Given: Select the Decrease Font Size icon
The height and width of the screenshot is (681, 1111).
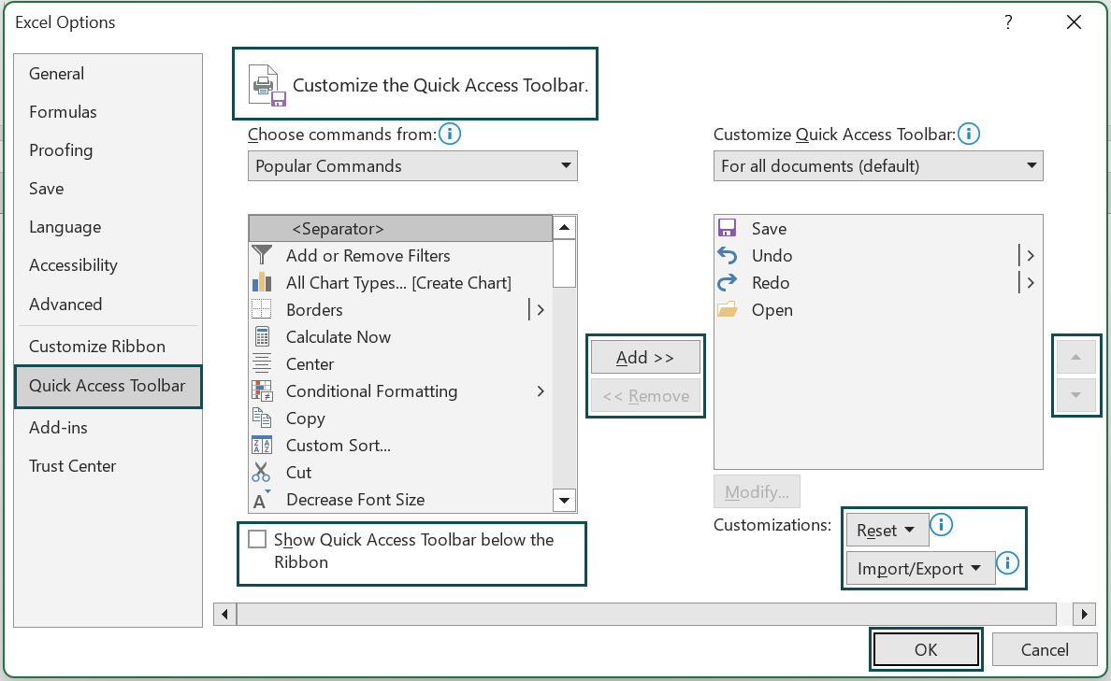Looking at the screenshot, I should pyautogui.click(x=263, y=499).
